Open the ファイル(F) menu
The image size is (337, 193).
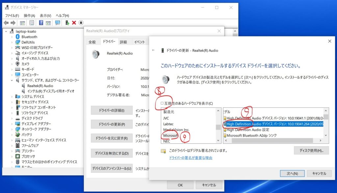[12, 16]
